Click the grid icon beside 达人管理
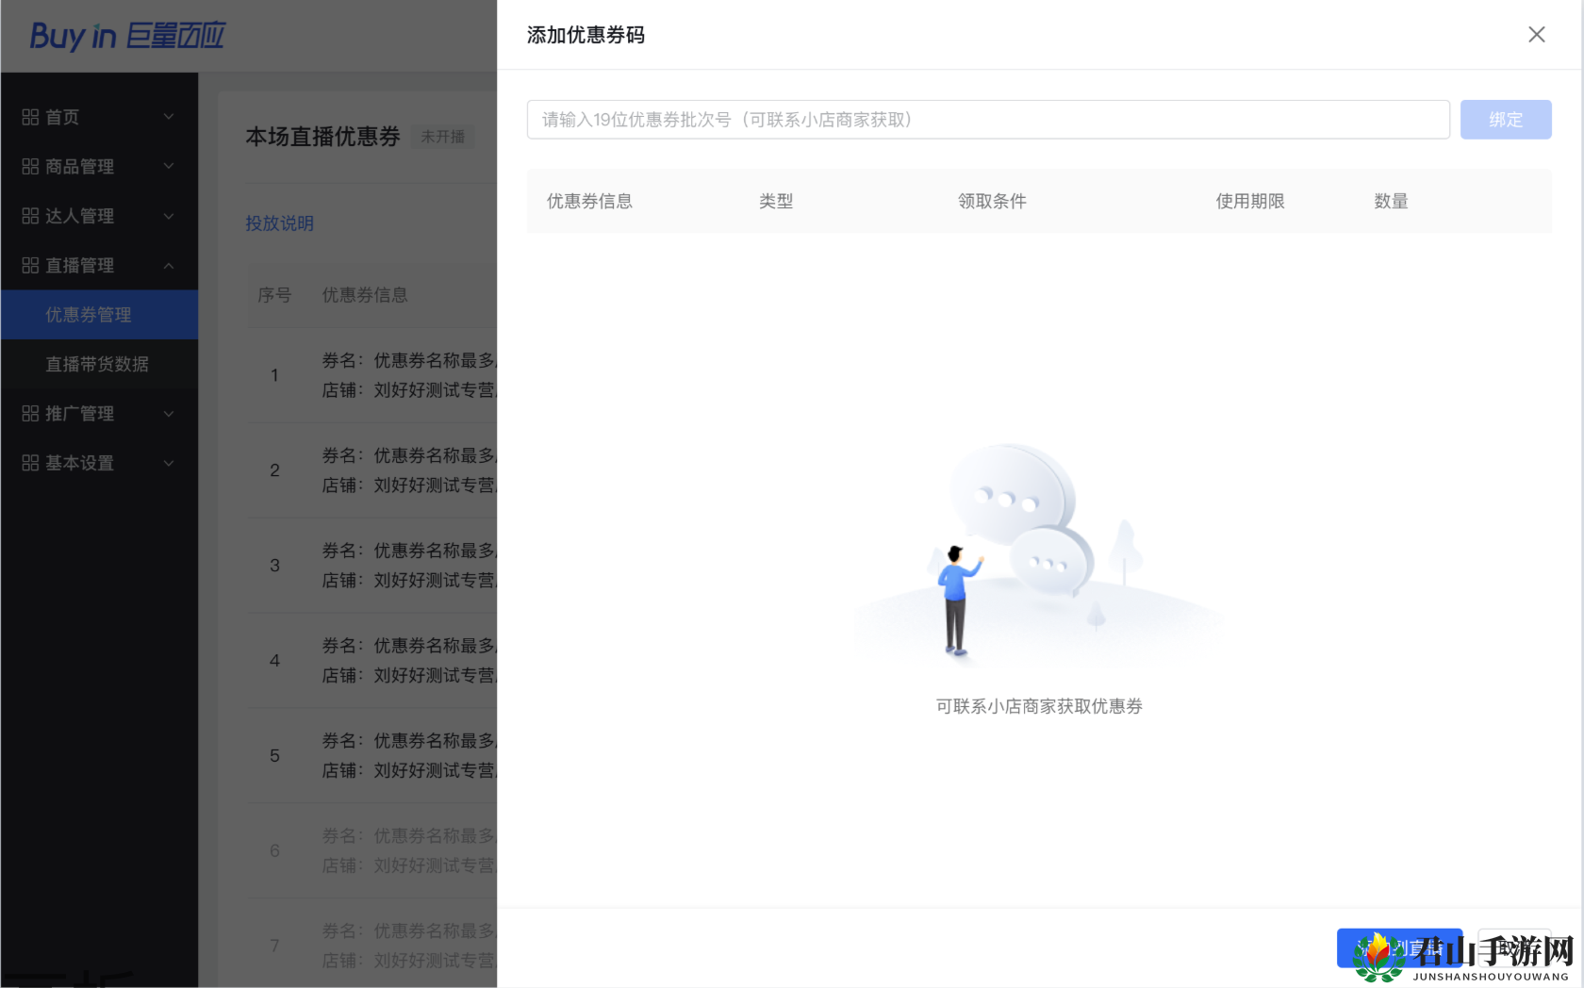Image resolution: width=1584 pixels, height=988 pixels. [30, 216]
